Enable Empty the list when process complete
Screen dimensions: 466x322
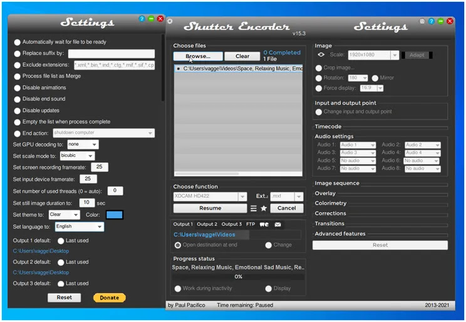click(x=18, y=122)
